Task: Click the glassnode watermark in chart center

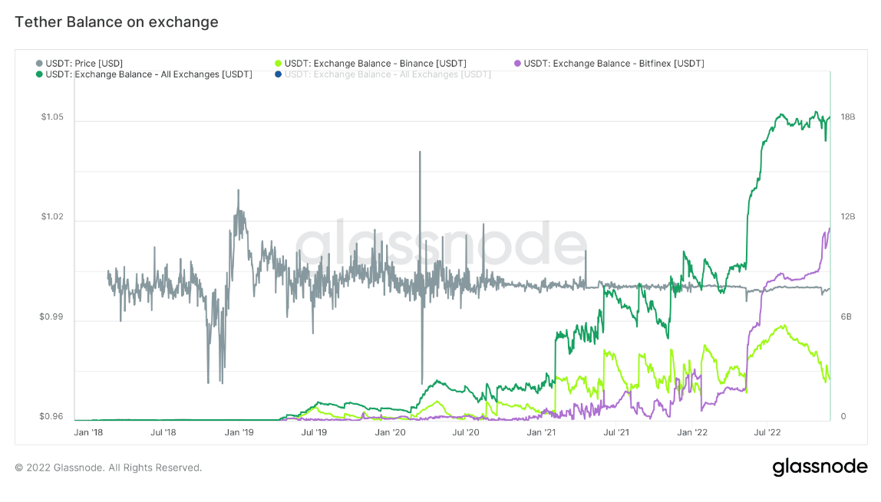Action: pyautogui.click(x=441, y=244)
